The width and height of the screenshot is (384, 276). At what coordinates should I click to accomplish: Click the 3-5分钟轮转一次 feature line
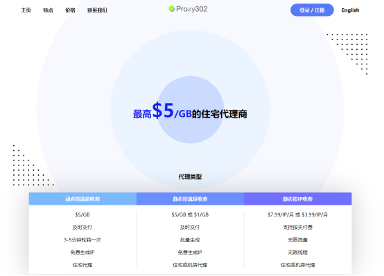click(82, 240)
